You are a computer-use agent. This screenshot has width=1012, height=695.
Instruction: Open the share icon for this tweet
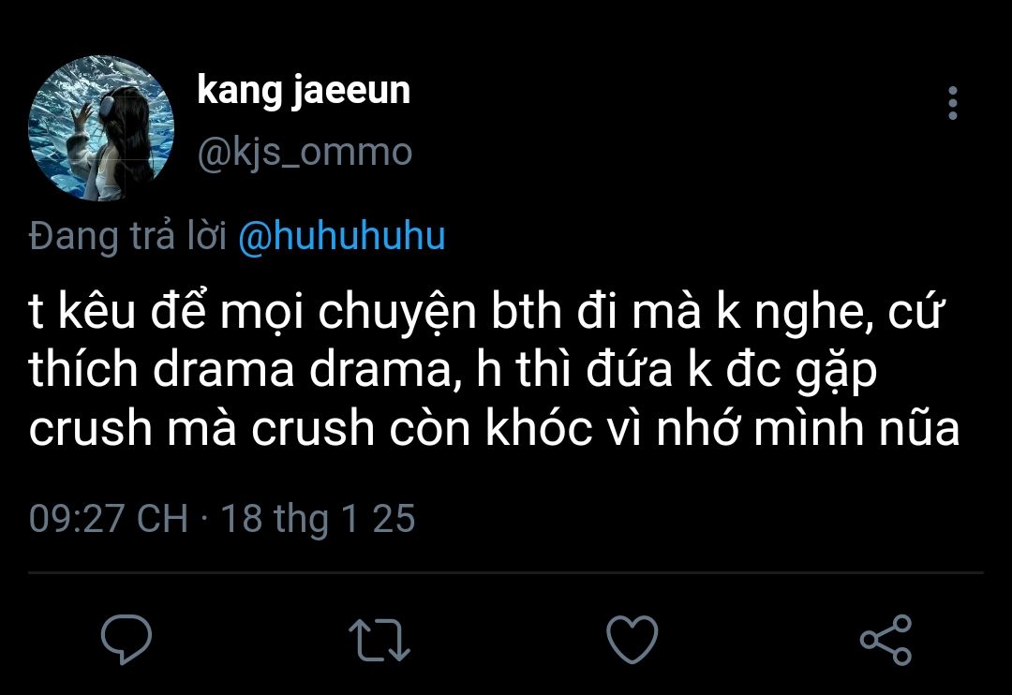885,639
